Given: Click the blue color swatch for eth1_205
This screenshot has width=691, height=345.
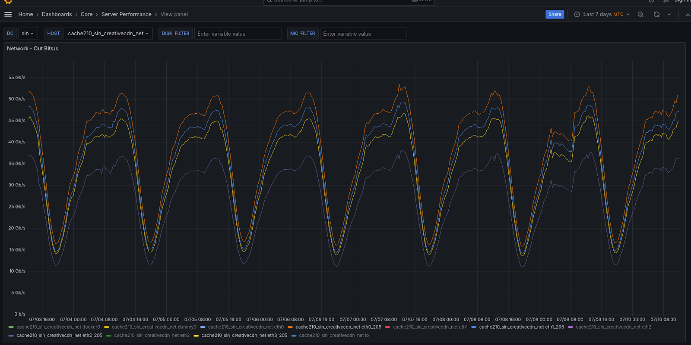Looking at the screenshot, I should tap(474, 327).
